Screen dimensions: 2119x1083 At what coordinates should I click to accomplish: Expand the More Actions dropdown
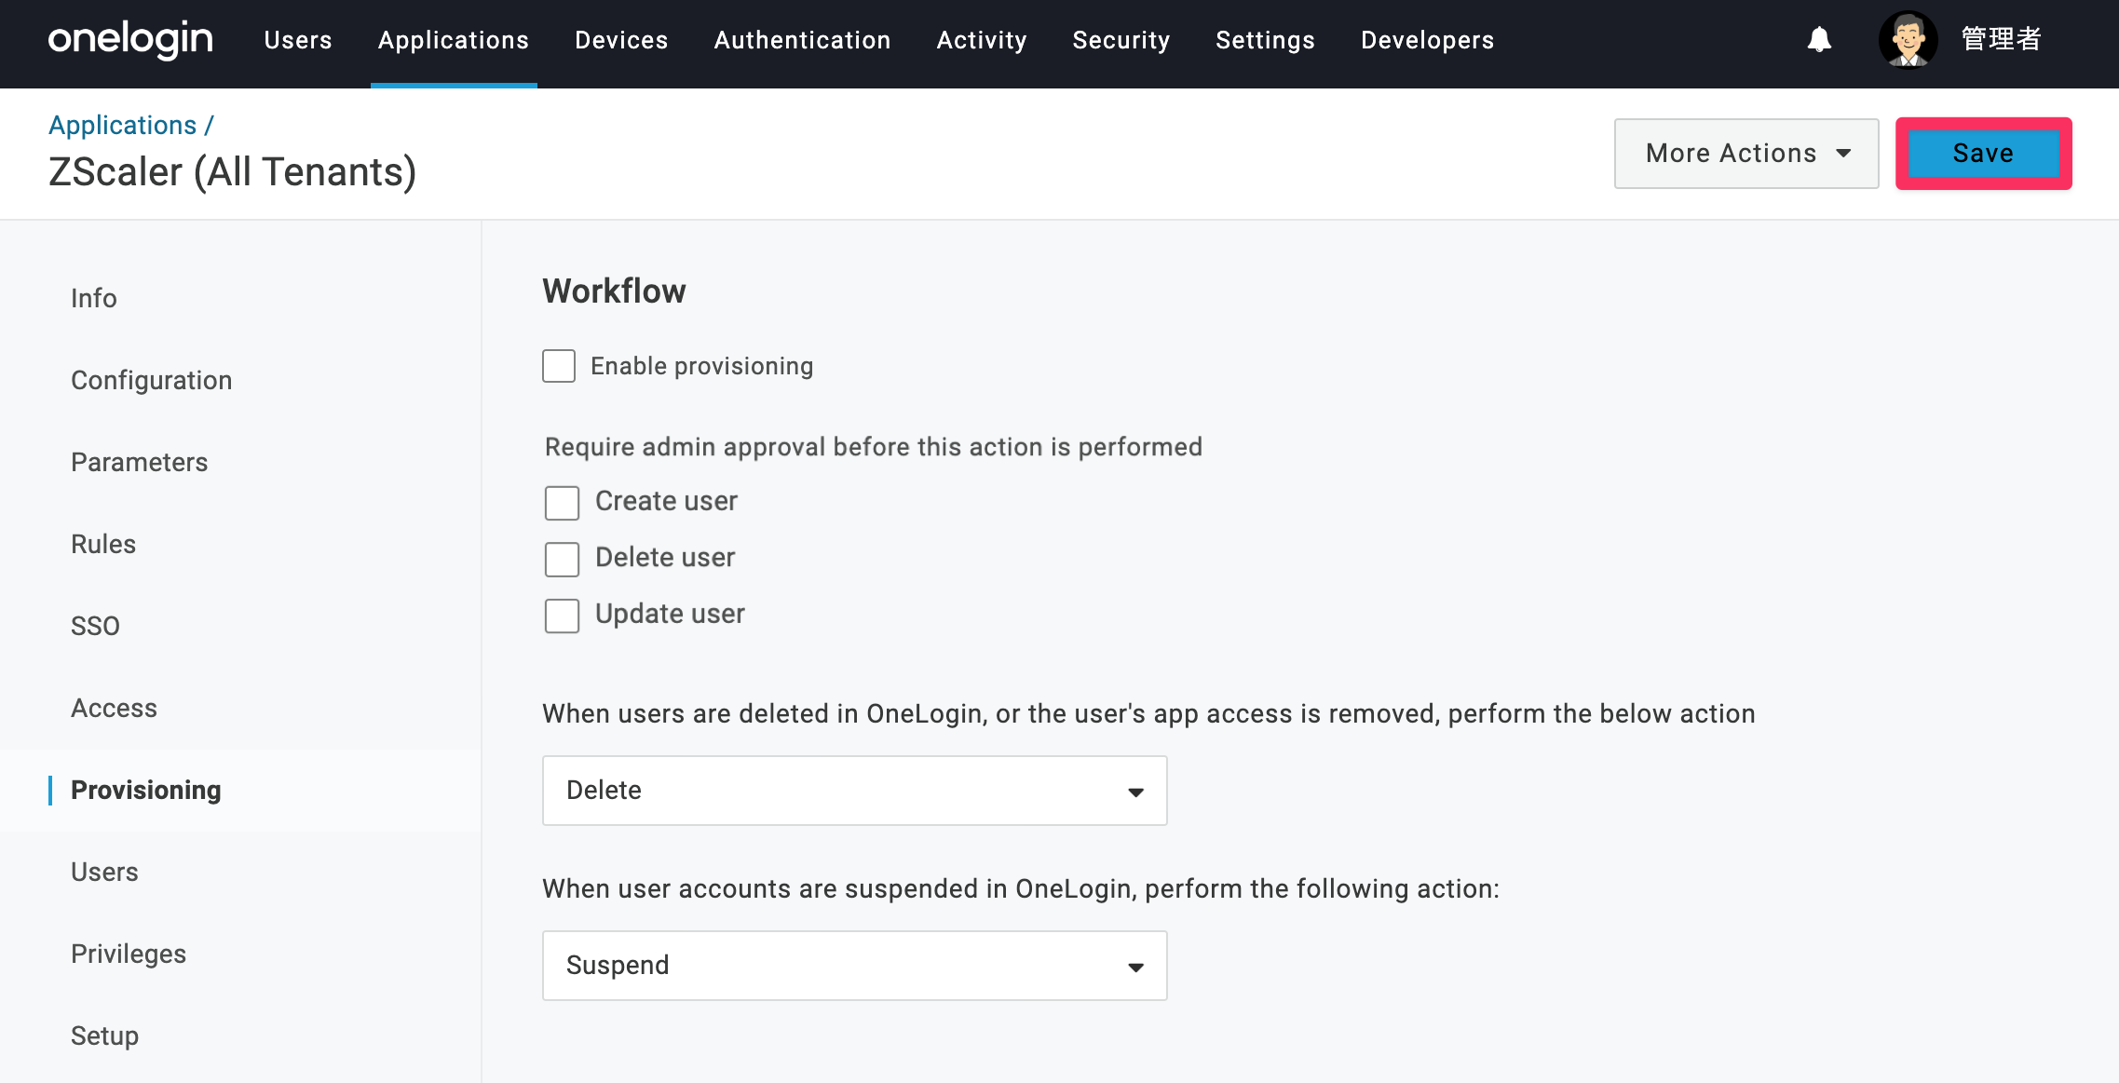click(x=1746, y=154)
